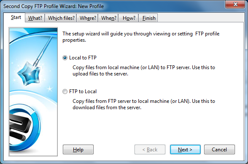Switch to the What? tab
Image resolution: width=248 pixels, height=164 pixels.
pyautogui.click(x=35, y=18)
